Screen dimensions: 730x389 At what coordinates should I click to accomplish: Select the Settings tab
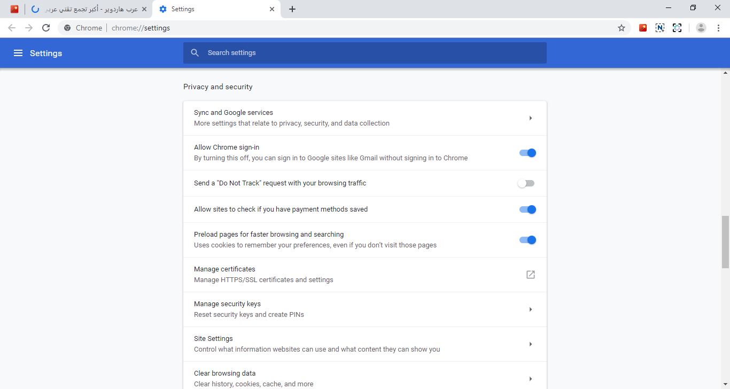(216, 9)
